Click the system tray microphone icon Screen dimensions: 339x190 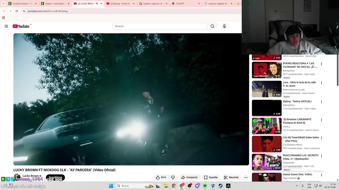pyautogui.click(x=303, y=186)
